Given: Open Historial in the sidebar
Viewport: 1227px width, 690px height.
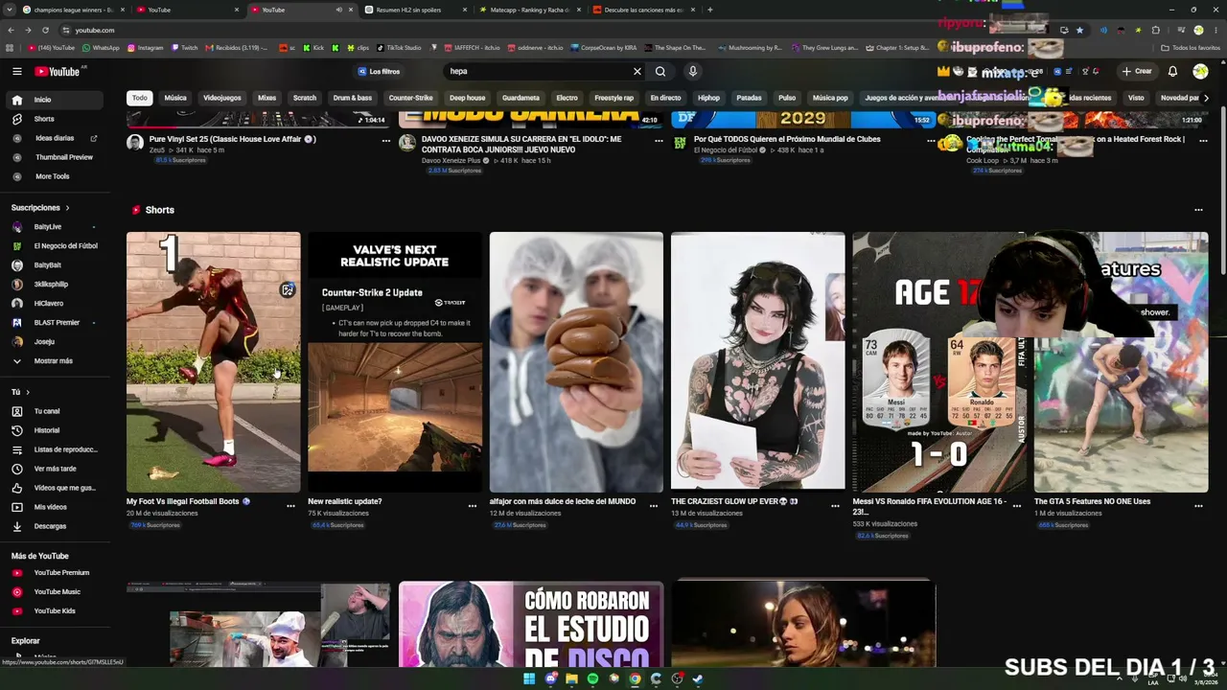Looking at the screenshot, I should [55, 430].
